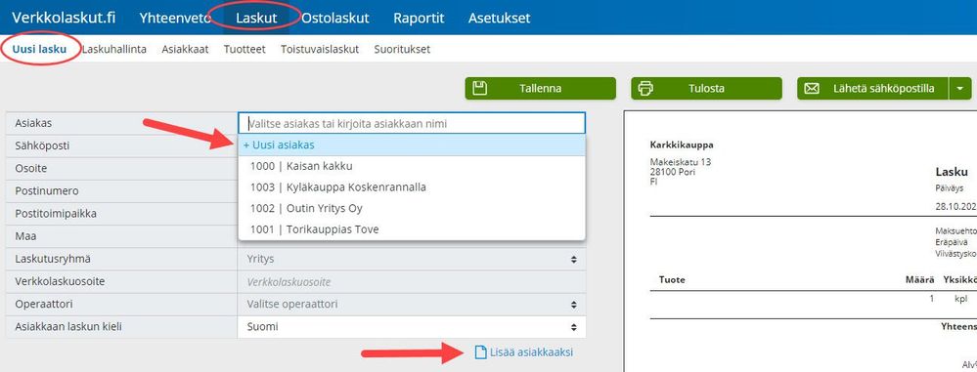Go to Asetukset in the top bar
This screenshot has height=372, width=977.
coord(499,18)
